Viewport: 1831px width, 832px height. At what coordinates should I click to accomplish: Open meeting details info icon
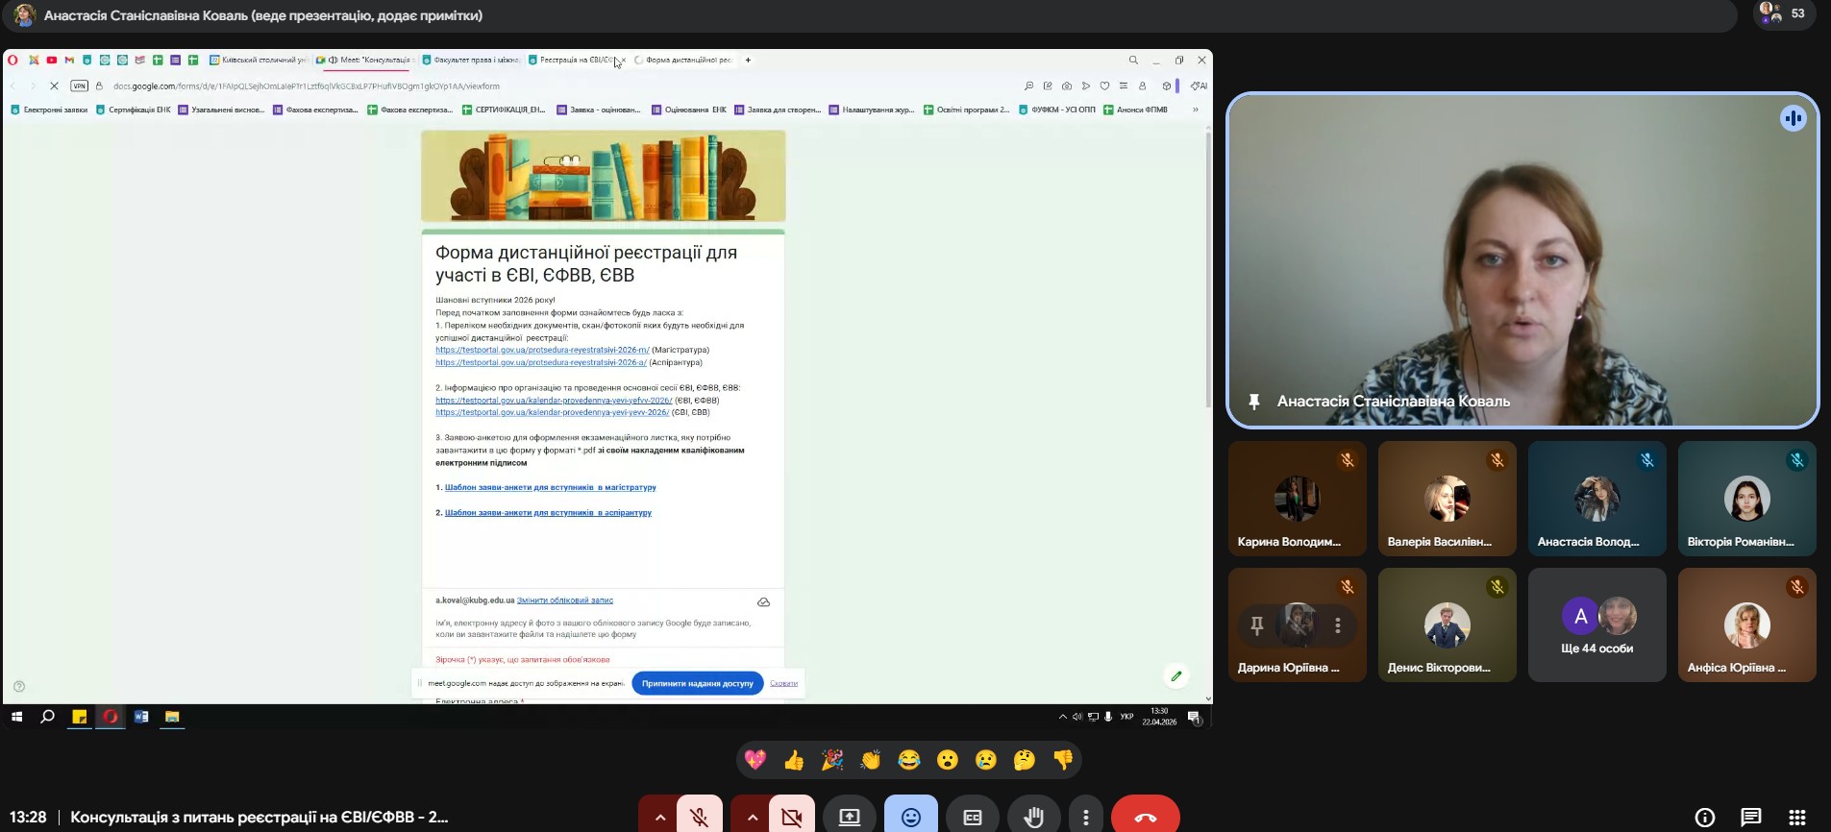pos(1704,817)
